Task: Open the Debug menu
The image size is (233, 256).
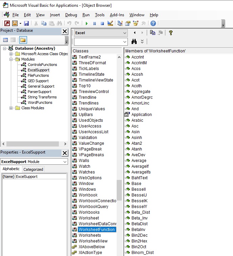Action: coord(71,15)
